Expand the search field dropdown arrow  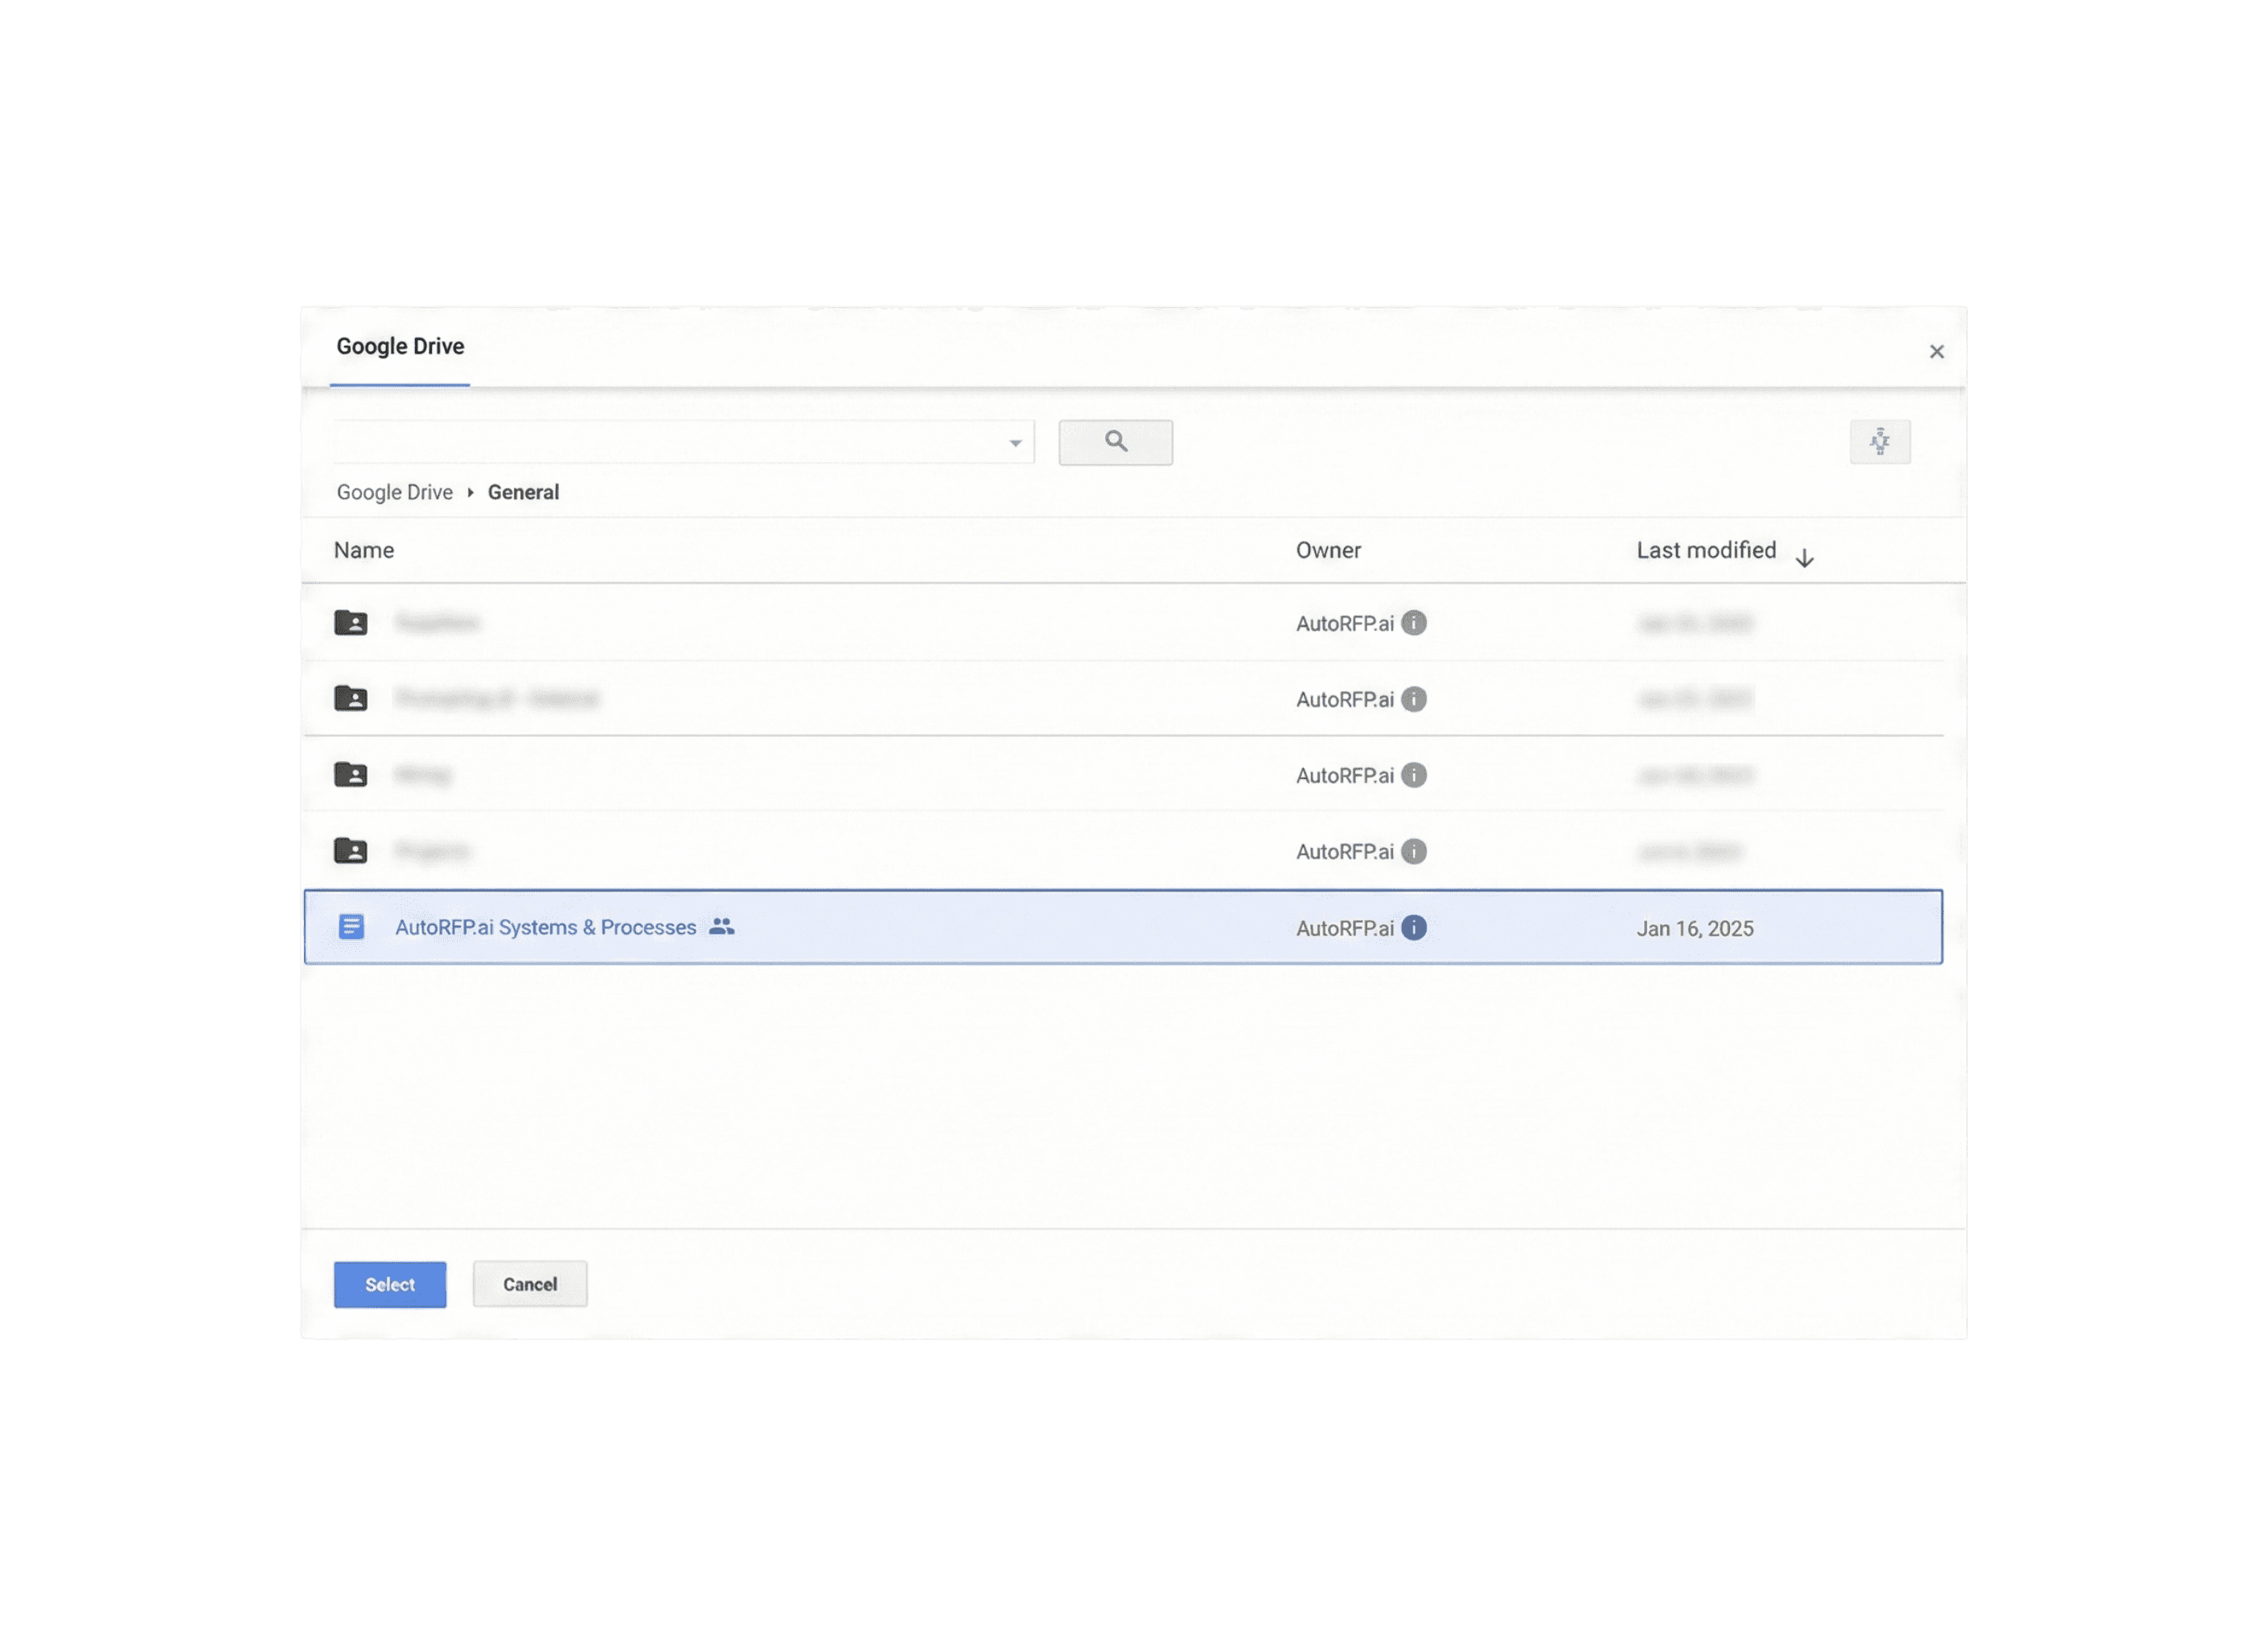(1015, 443)
